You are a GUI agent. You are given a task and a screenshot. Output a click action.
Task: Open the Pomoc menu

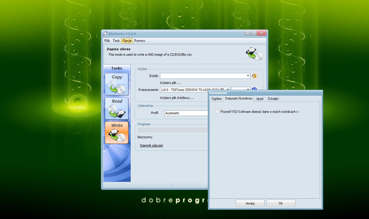tap(140, 41)
